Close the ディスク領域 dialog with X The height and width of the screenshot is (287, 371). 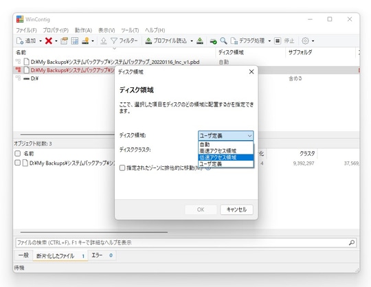(251, 71)
